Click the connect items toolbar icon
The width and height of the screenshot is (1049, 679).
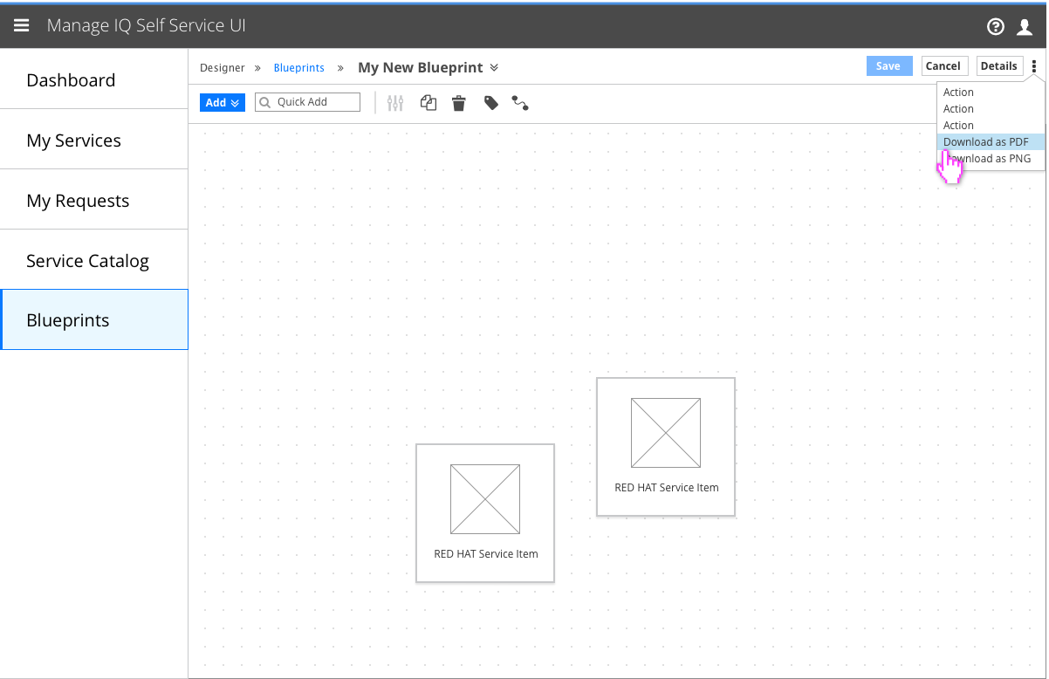[520, 102]
